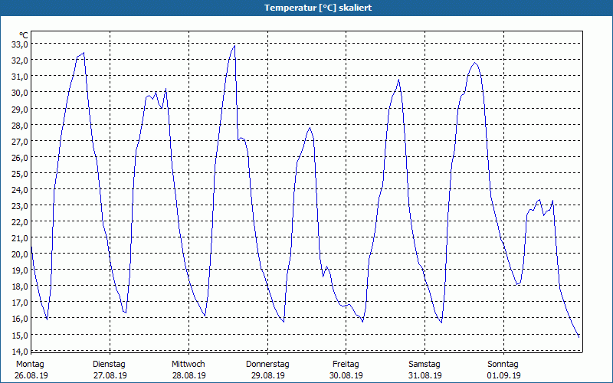Click the 28,0 y-axis label
Image resolution: width=613 pixels, height=383 pixels.
pos(20,125)
